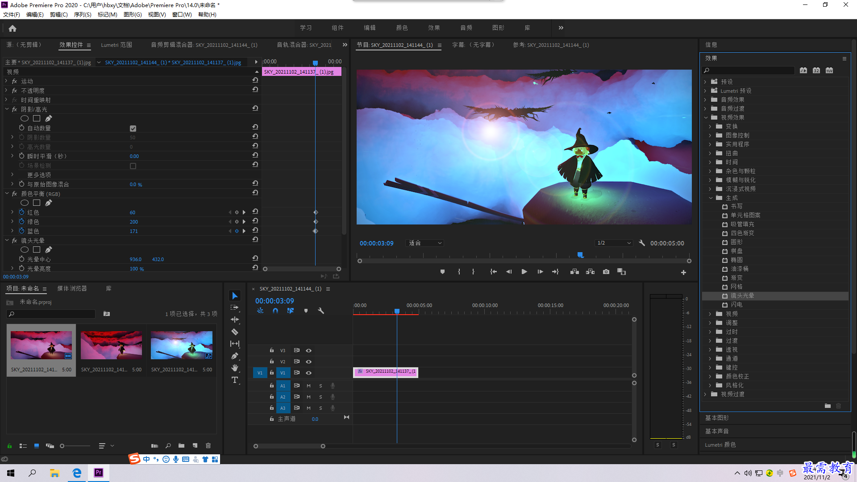Open the 基本图形 panel
857x482 pixels.
coord(717,418)
